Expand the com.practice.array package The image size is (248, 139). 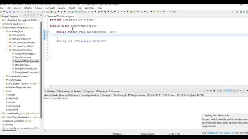[7, 39]
